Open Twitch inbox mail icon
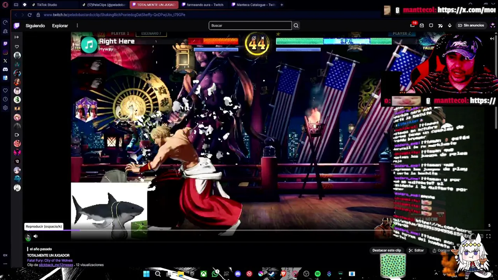 click(x=422, y=25)
